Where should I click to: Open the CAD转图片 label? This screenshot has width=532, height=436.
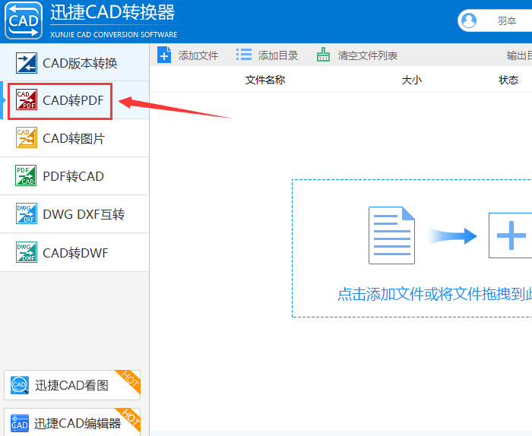click(x=74, y=139)
